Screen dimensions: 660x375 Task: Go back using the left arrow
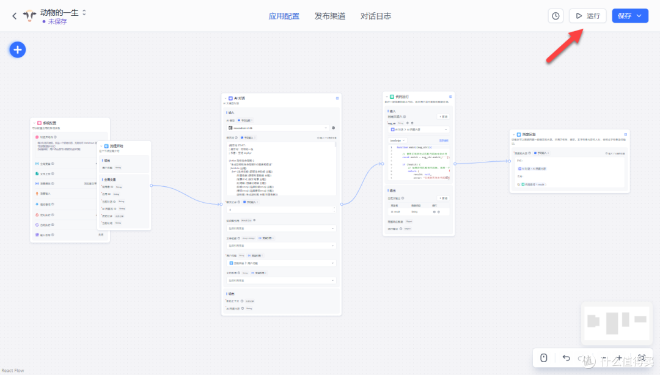pyautogui.click(x=15, y=16)
